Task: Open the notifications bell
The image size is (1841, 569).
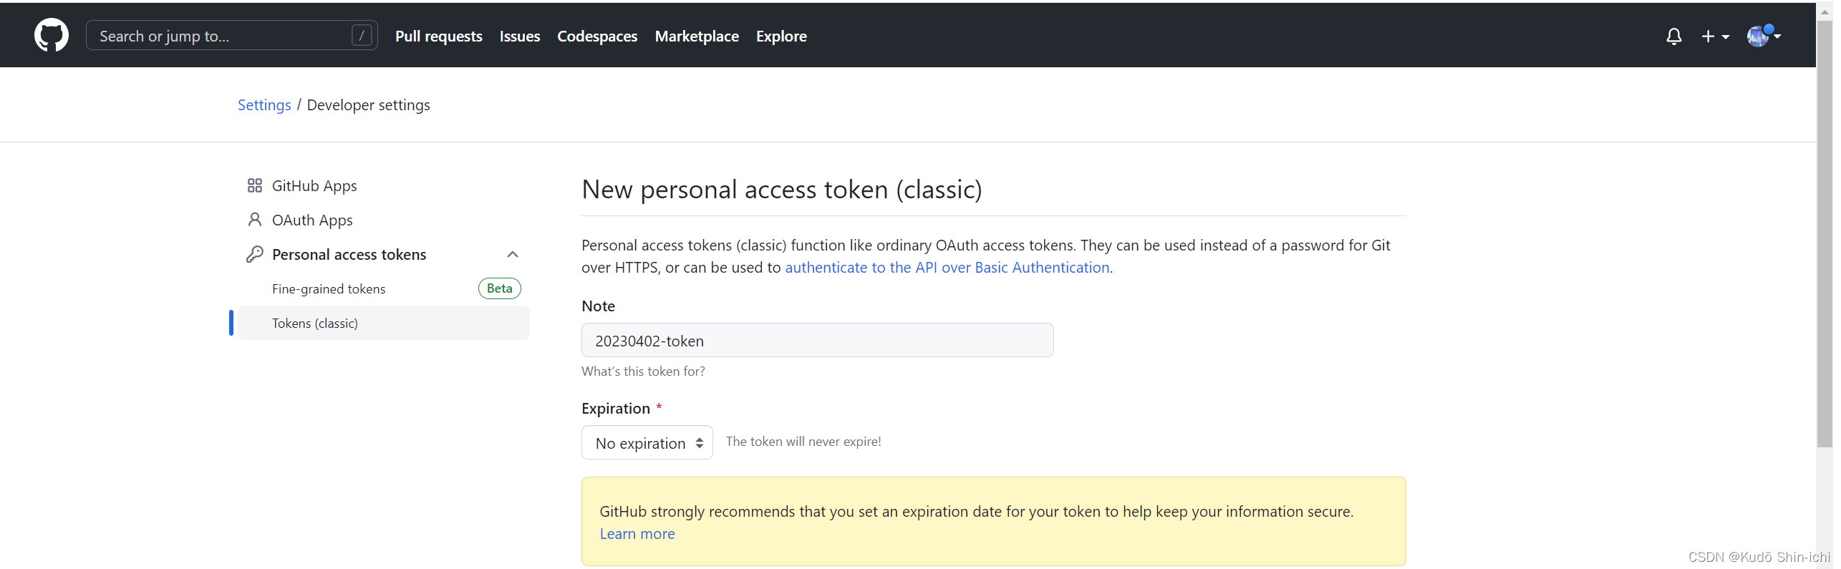Action: click(1673, 36)
